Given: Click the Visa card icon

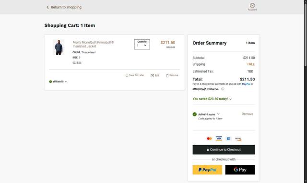Looking at the screenshot, I should point(219,138).
